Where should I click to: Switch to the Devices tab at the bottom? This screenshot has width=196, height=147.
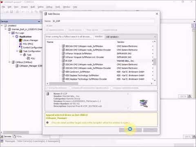[x=6, y=136]
